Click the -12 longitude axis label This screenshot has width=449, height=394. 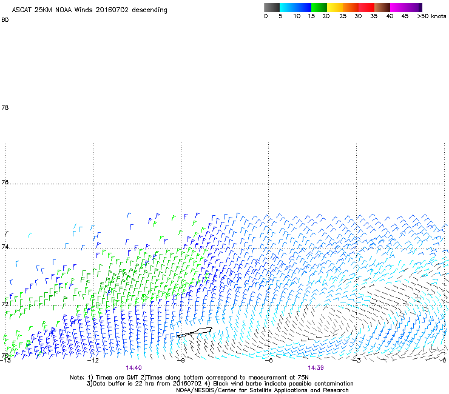(x=93, y=361)
